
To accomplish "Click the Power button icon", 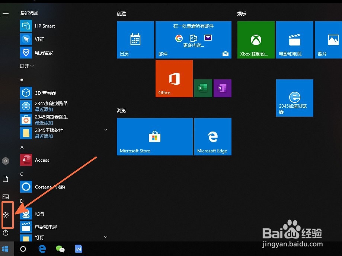I will point(6,233).
